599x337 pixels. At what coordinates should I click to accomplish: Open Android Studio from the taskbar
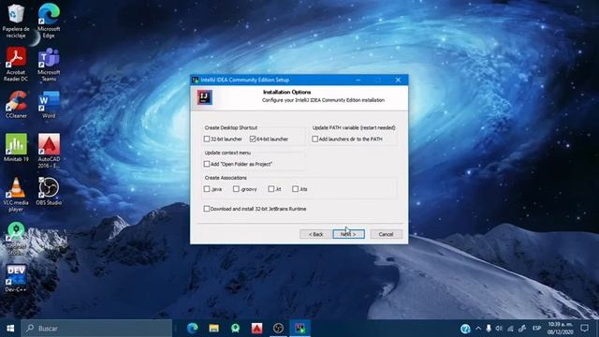pos(235,329)
